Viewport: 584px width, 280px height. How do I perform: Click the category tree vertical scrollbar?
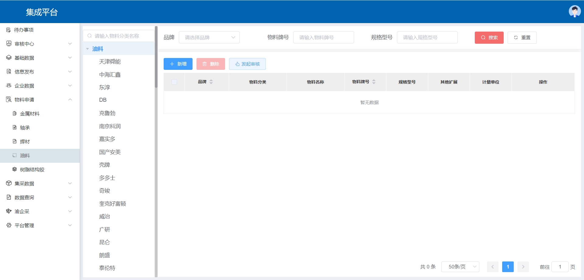click(156, 58)
